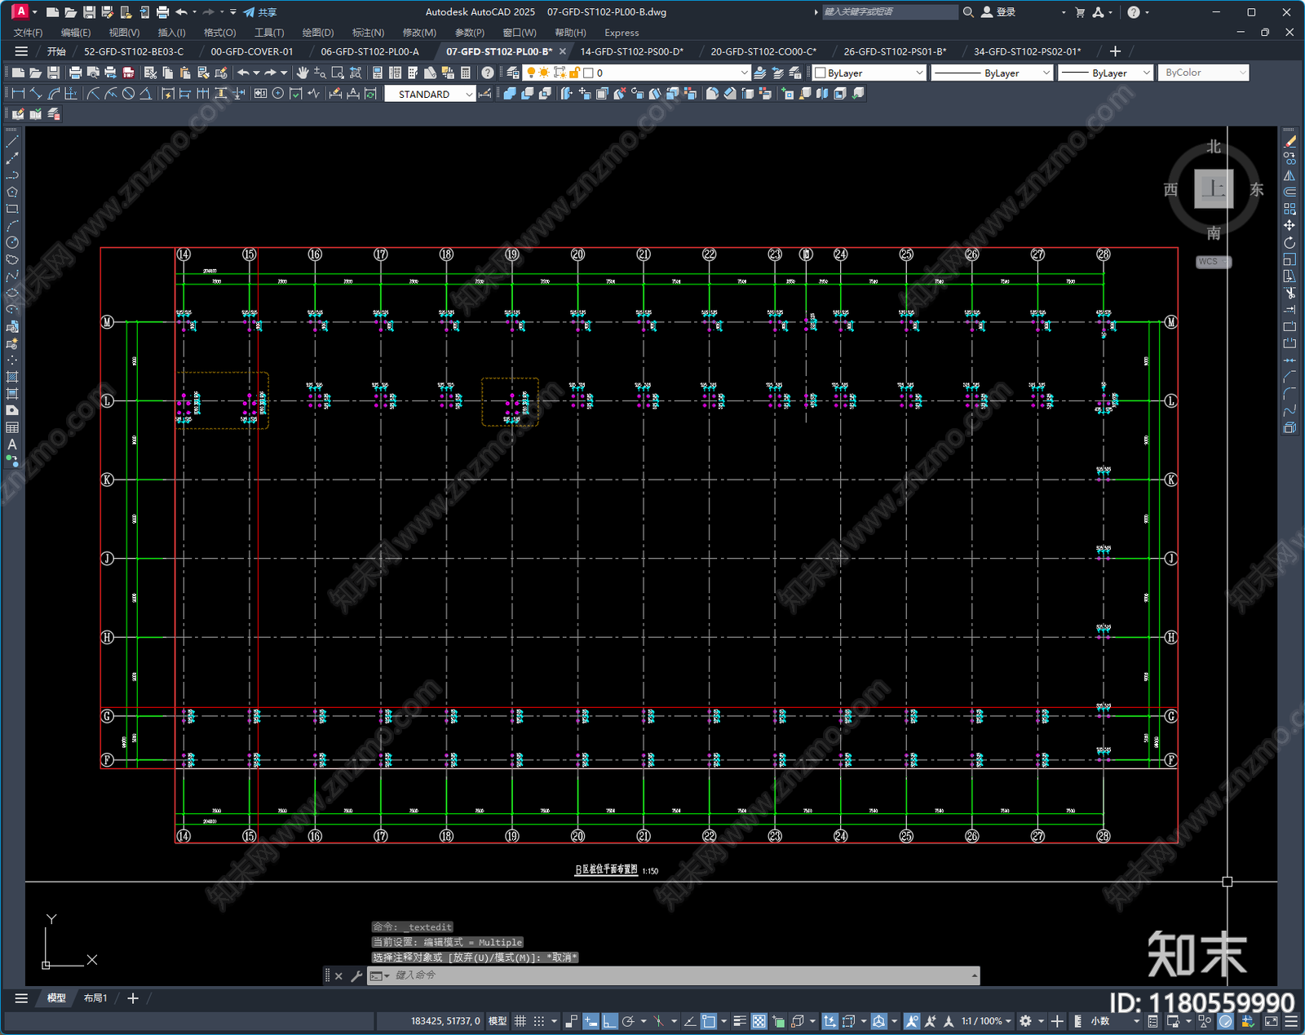Select the Multiline Text 'A' tool
This screenshot has height=1035, width=1305.
12,445
